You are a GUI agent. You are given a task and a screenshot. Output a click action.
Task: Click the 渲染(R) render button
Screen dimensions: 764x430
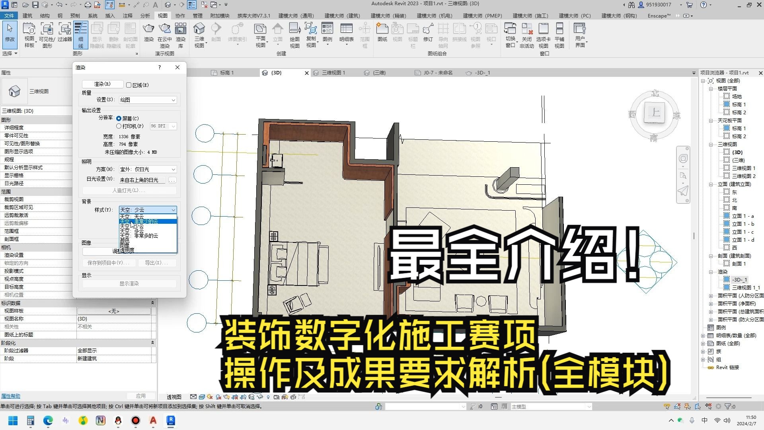point(102,84)
